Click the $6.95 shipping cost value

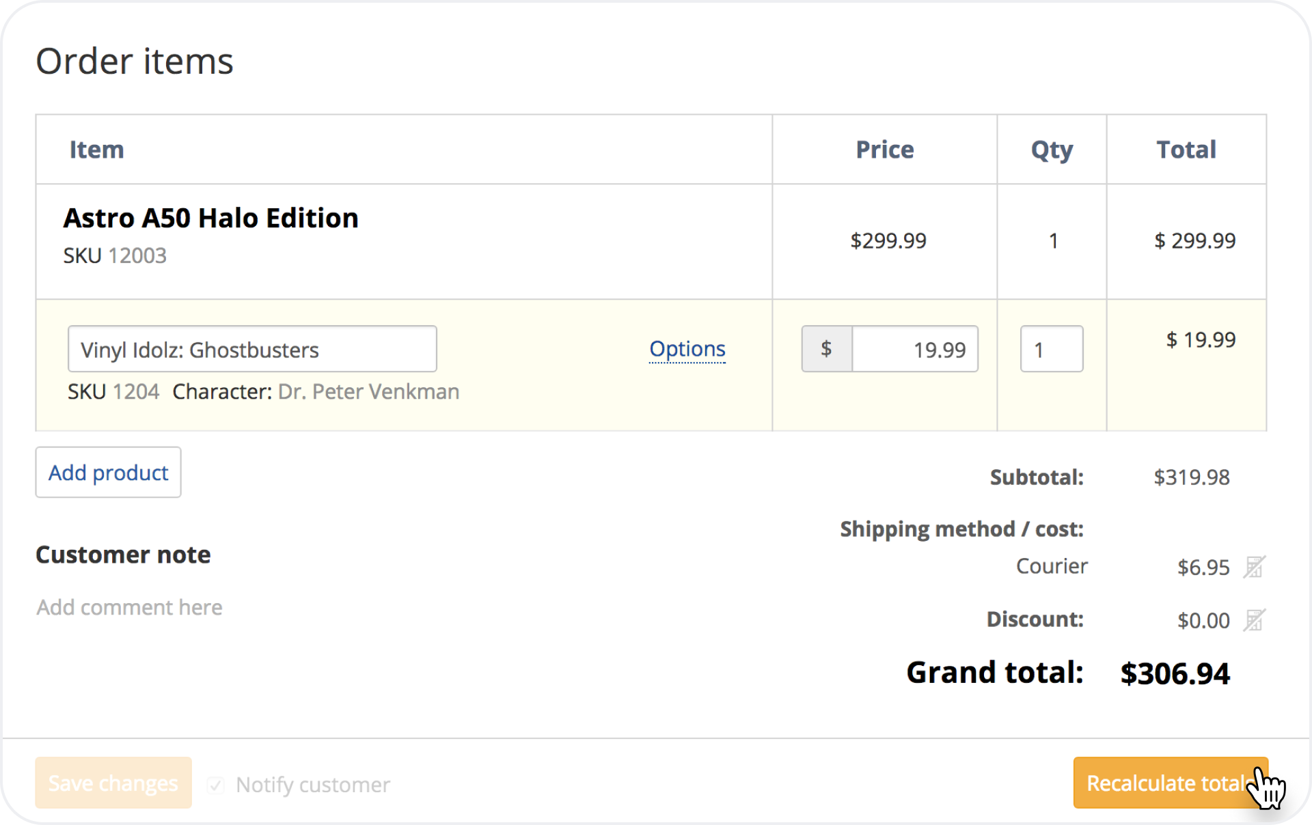coord(1203,568)
